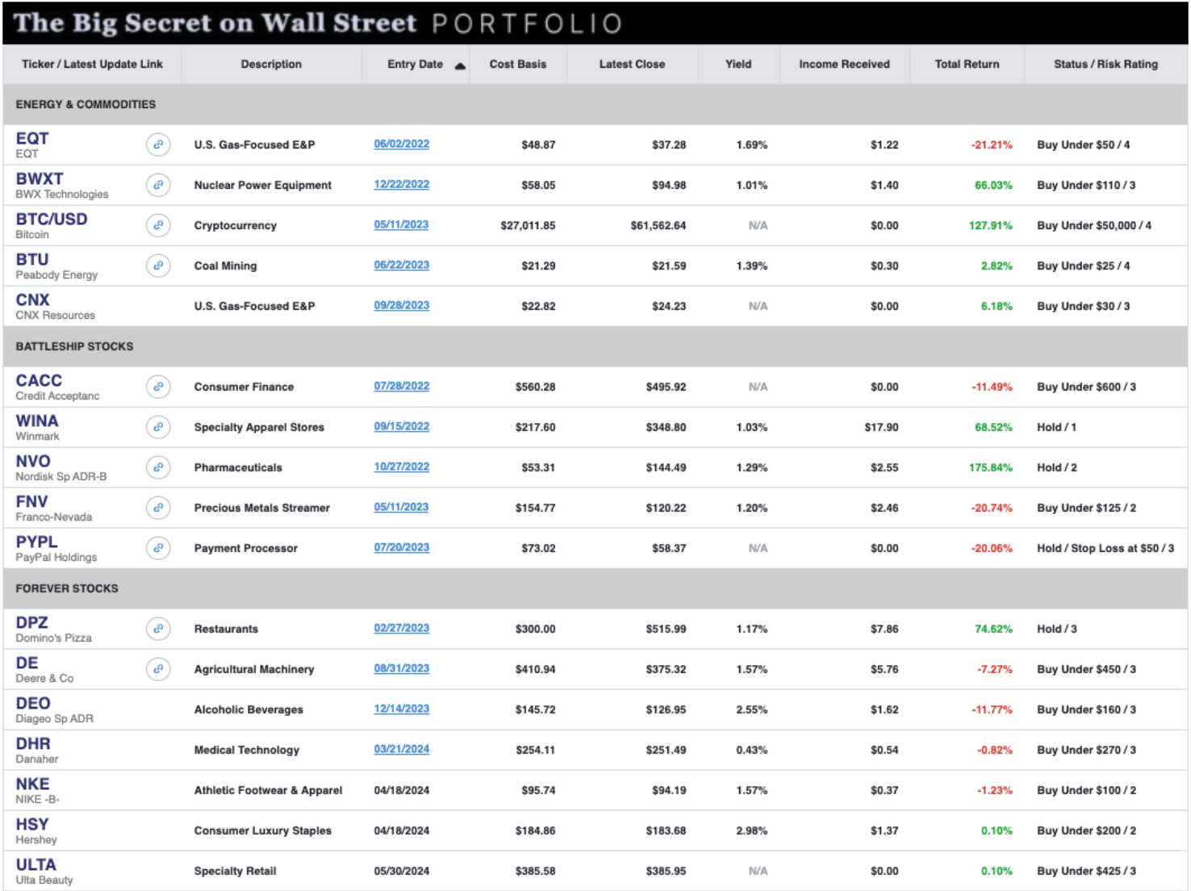This screenshot has height=891, width=1191.
Task: Select the EQT ticker symbol
Action: (x=32, y=138)
